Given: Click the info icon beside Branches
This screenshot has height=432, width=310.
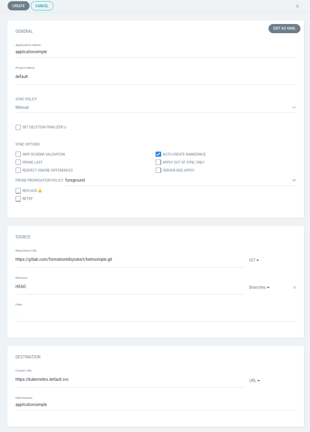Looking at the screenshot, I should tap(294, 287).
